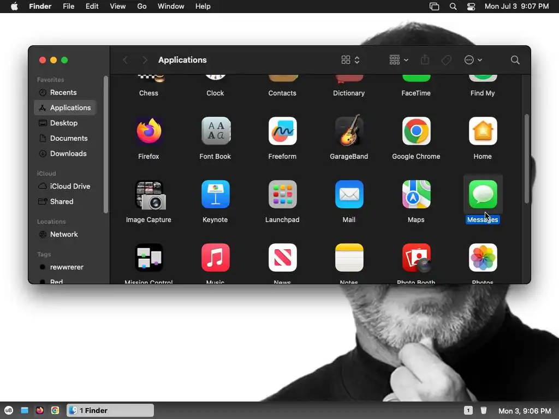This screenshot has height=419, width=559.
Task: Click the main file area scrollbar
Action: (527, 159)
